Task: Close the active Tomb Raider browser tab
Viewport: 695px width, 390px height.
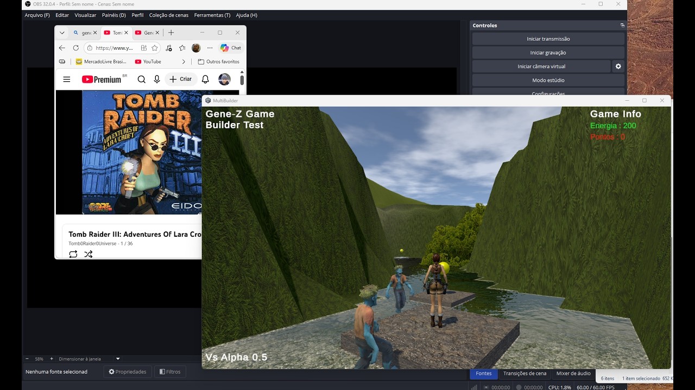Action: coord(127,32)
